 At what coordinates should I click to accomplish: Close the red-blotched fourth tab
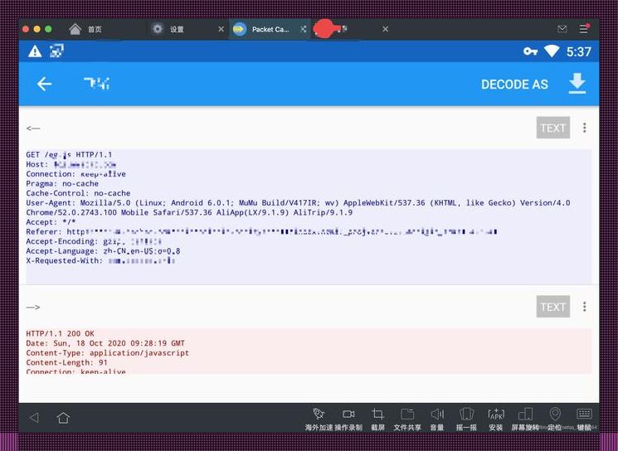pos(386,29)
